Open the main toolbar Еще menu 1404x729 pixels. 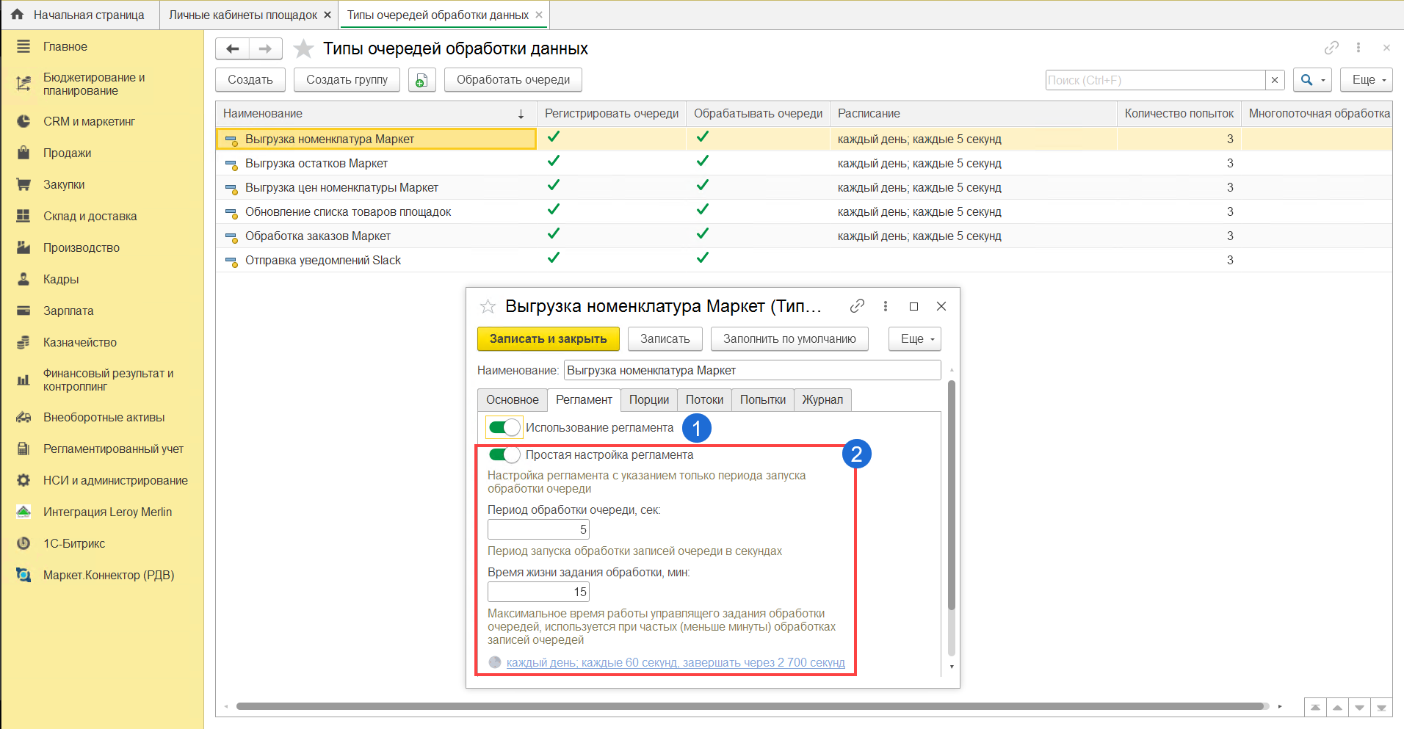(1366, 80)
